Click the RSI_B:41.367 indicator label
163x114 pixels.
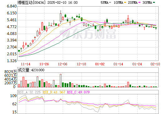click(x=54, y=92)
